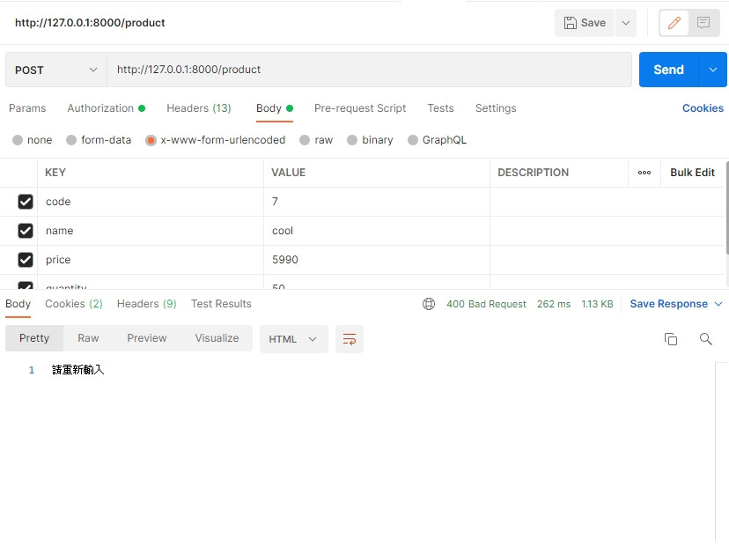
Task: Open the HTML format dropdown
Action: click(294, 339)
